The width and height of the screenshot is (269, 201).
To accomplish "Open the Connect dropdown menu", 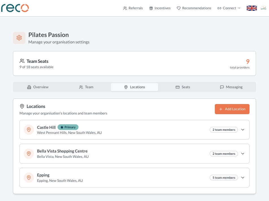I will tap(229, 8).
